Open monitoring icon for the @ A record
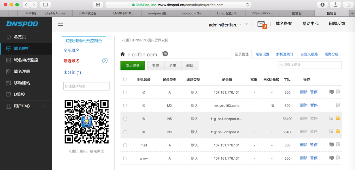The height and width of the screenshot is (170, 355). point(331,92)
